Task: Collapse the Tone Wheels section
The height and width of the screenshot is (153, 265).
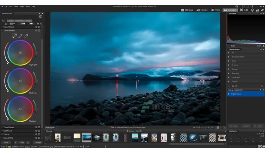Action: click(2, 30)
